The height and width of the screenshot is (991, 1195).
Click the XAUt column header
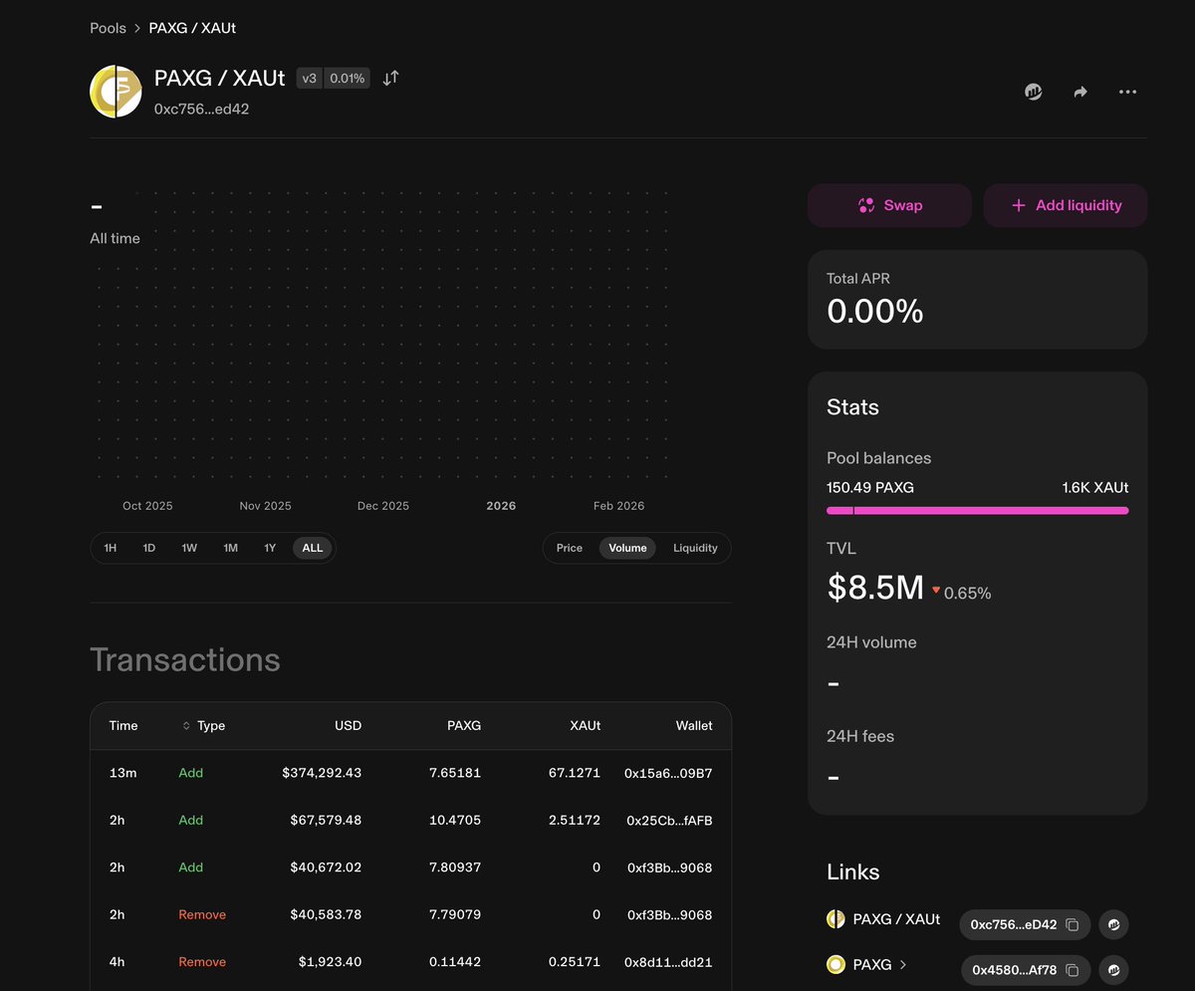(584, 726)
